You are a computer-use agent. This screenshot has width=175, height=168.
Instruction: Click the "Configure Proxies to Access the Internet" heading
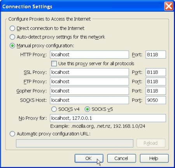[x=49, y=19]
